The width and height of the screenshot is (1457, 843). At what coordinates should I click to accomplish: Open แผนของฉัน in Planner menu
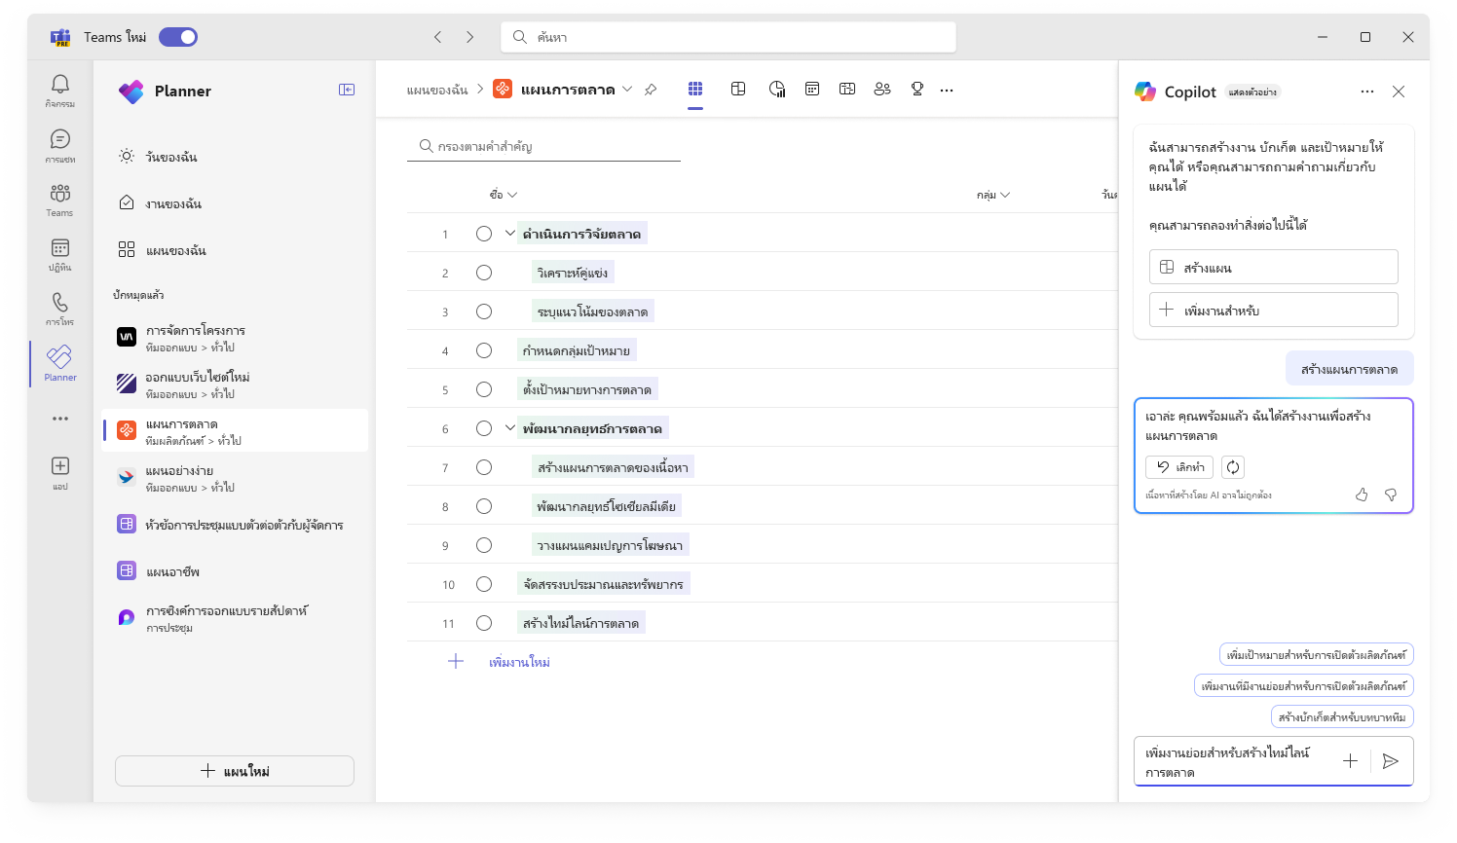(235, 250)
